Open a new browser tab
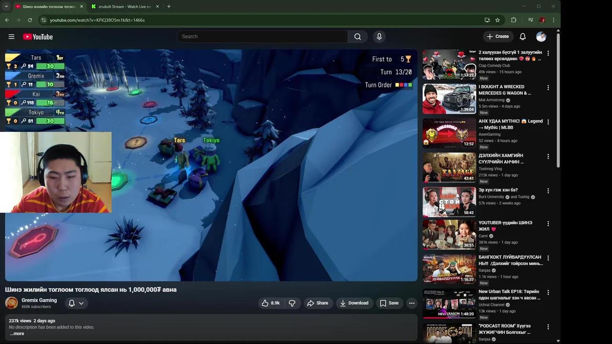The height and width of the screenshot is (344, 612). pos(169,7)
